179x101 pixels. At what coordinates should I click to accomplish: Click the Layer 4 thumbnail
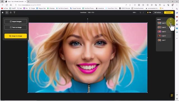pyautogui.click(x=159, y=27)
